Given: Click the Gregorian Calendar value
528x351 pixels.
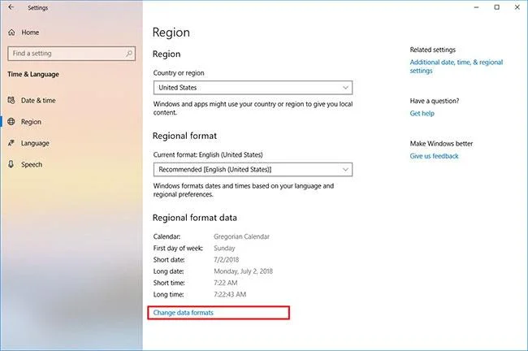Looking at the screenshot, I should [242, 236].
